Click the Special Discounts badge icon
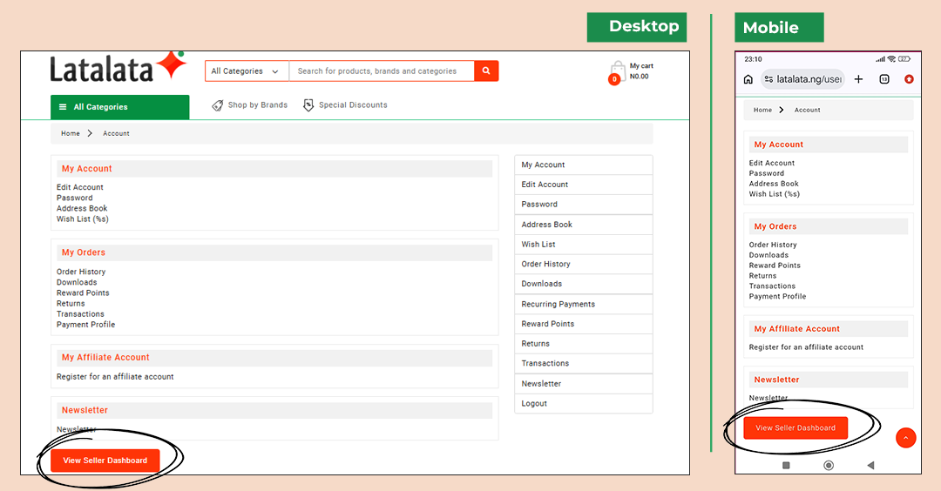The width and height of the screenshot is (941, 491). 308,105
